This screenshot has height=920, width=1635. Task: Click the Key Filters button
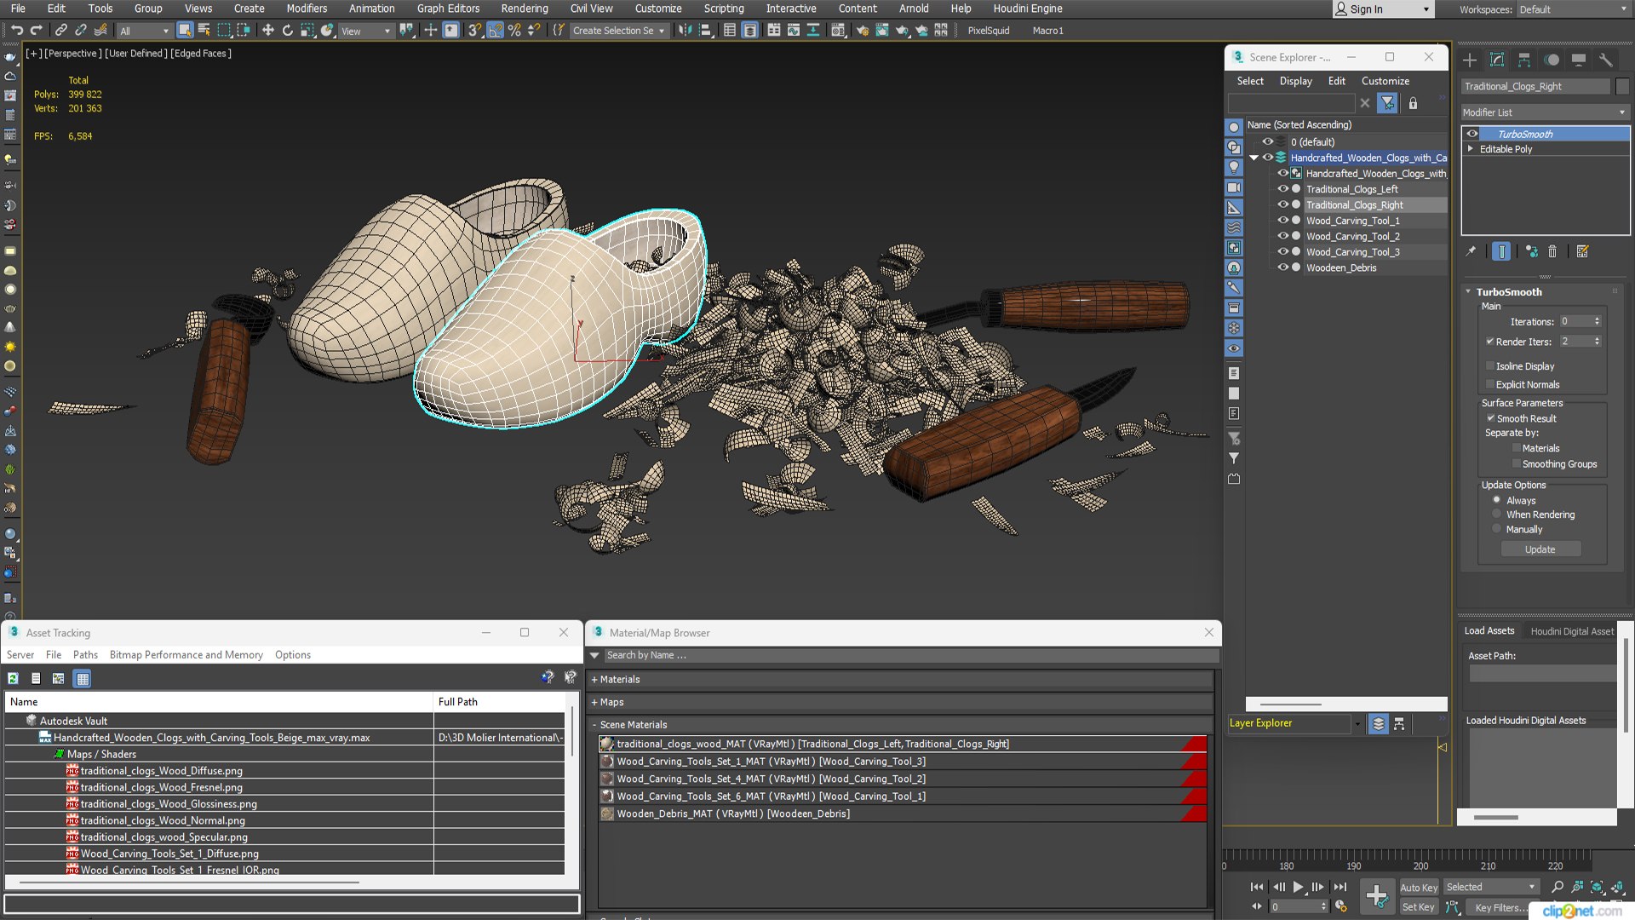point(1499,907)
